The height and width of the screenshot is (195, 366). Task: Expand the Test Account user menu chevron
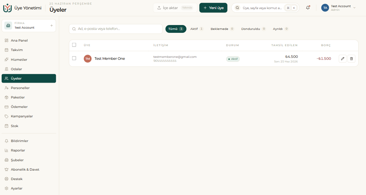354,8
